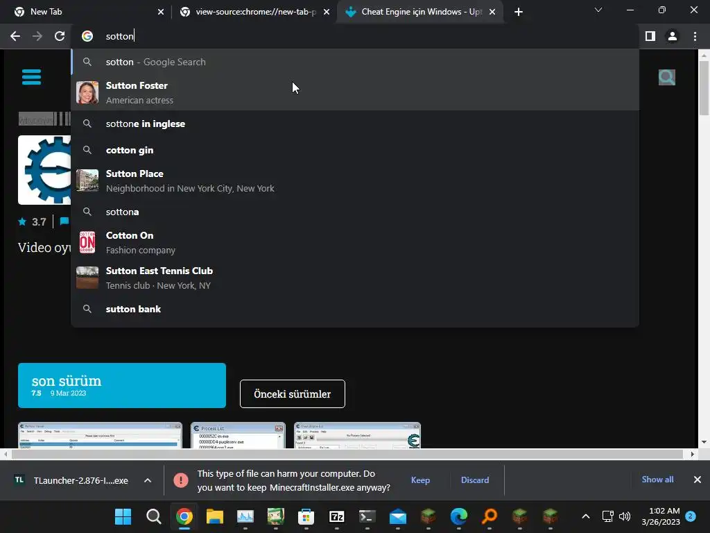This screenshot has height=533, width=710.
Task: Open the notification center badge
Action: point(691,516)
